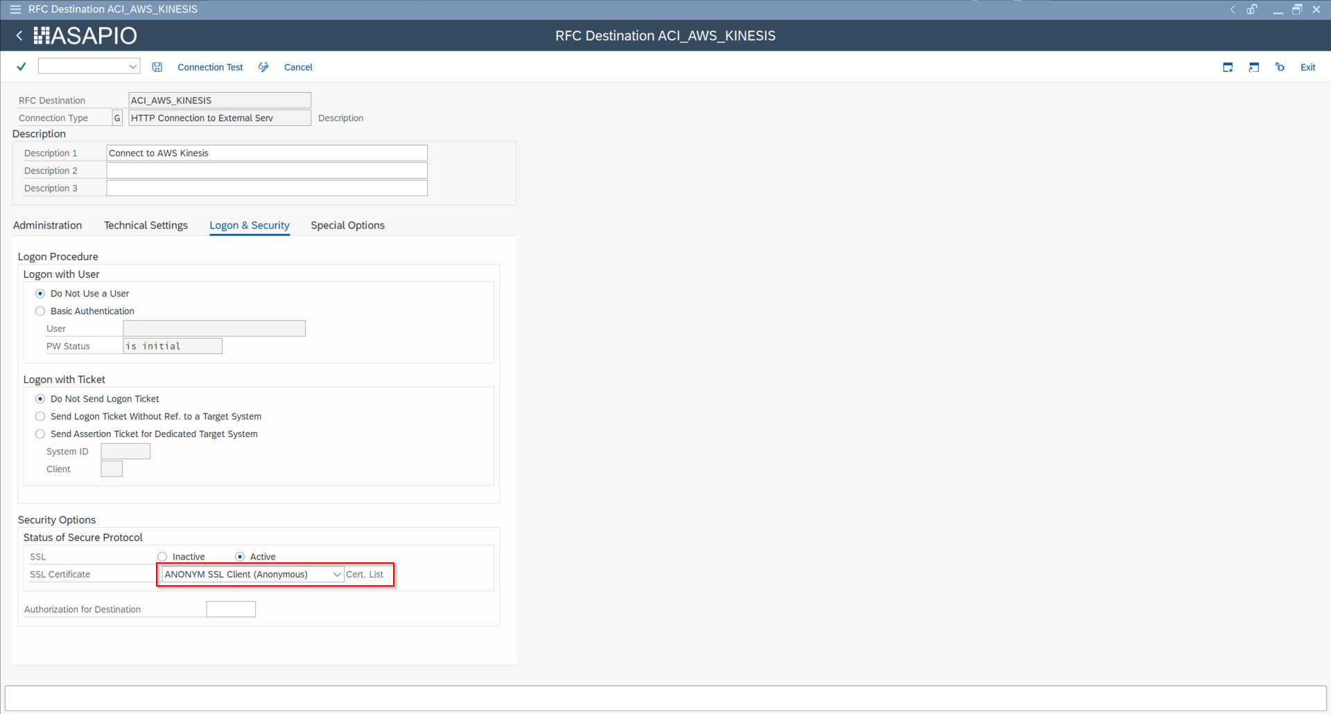Expand the command field dropdown
Screen dimensions: 1331x714
coord(132,66)
